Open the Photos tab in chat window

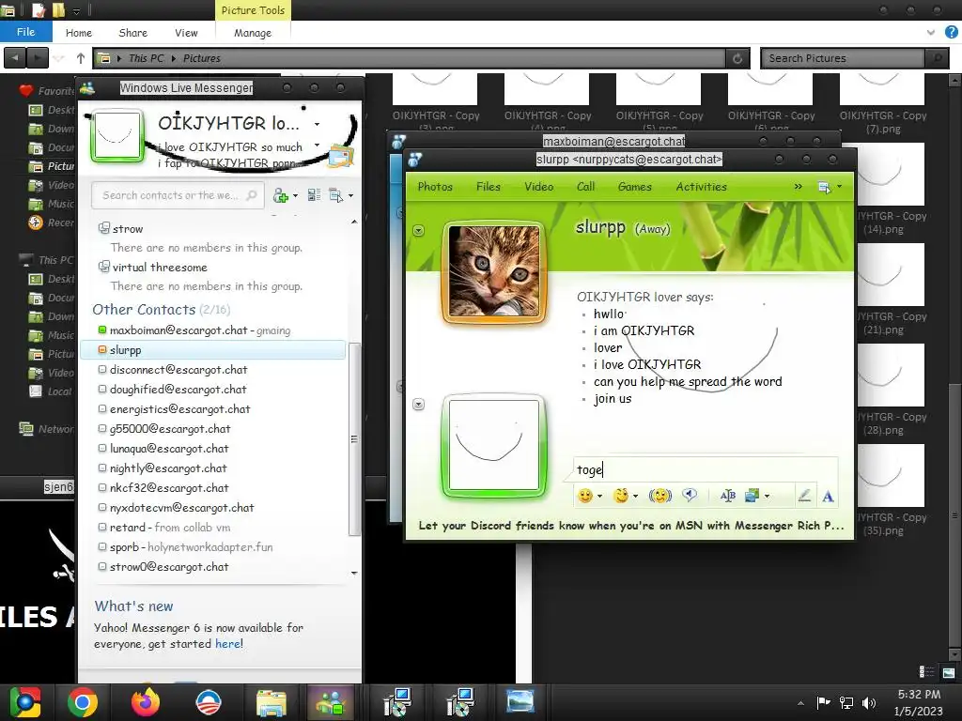pyautogui.click(x=435, y=187)
